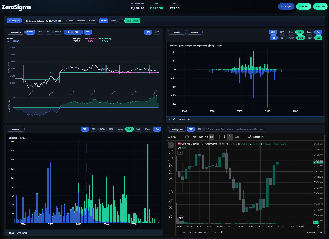
Task: Select the ruler measure tool
Action: pyautogui.click(x=171, y=201)
